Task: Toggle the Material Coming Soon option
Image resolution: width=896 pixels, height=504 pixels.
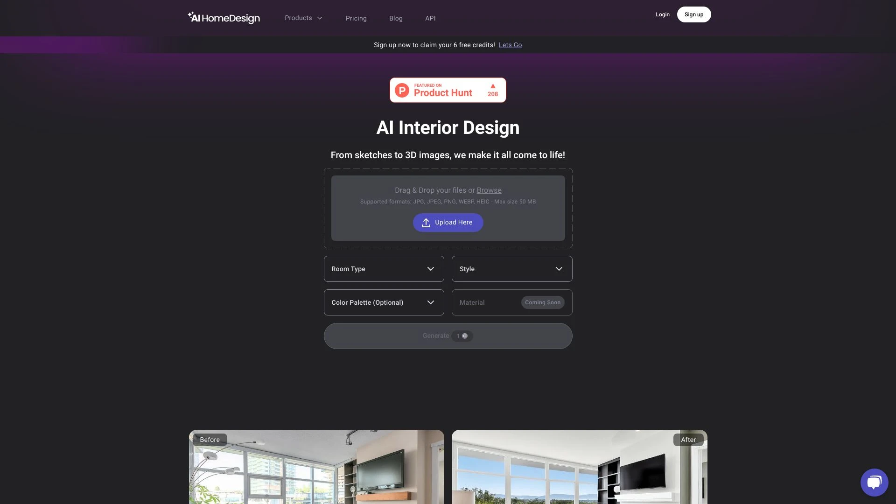Action: [x=511, y=302]
